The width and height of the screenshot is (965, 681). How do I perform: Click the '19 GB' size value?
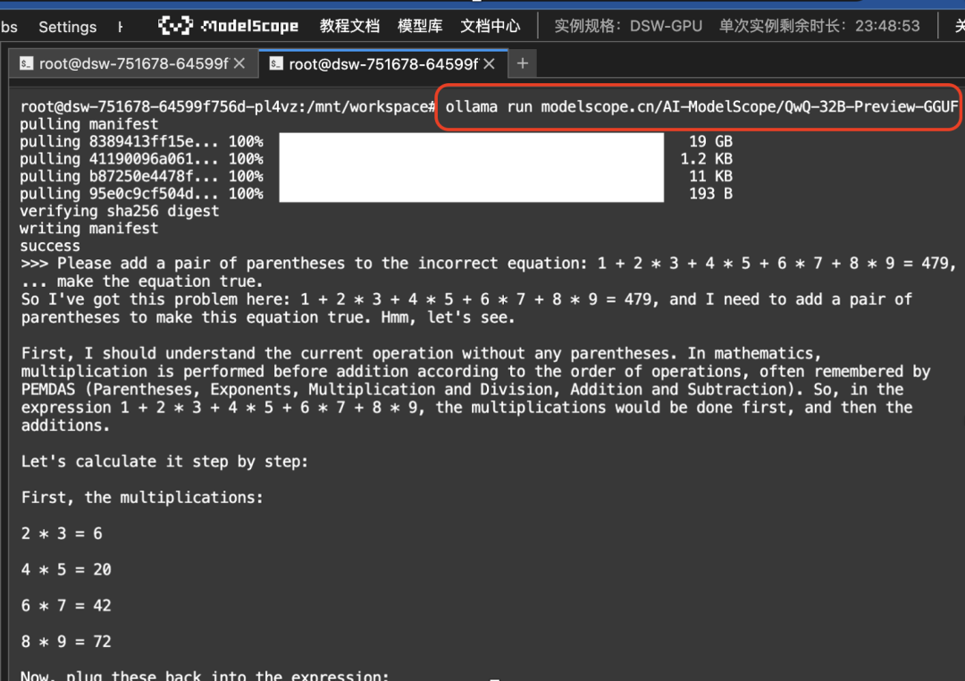(710, 141)
